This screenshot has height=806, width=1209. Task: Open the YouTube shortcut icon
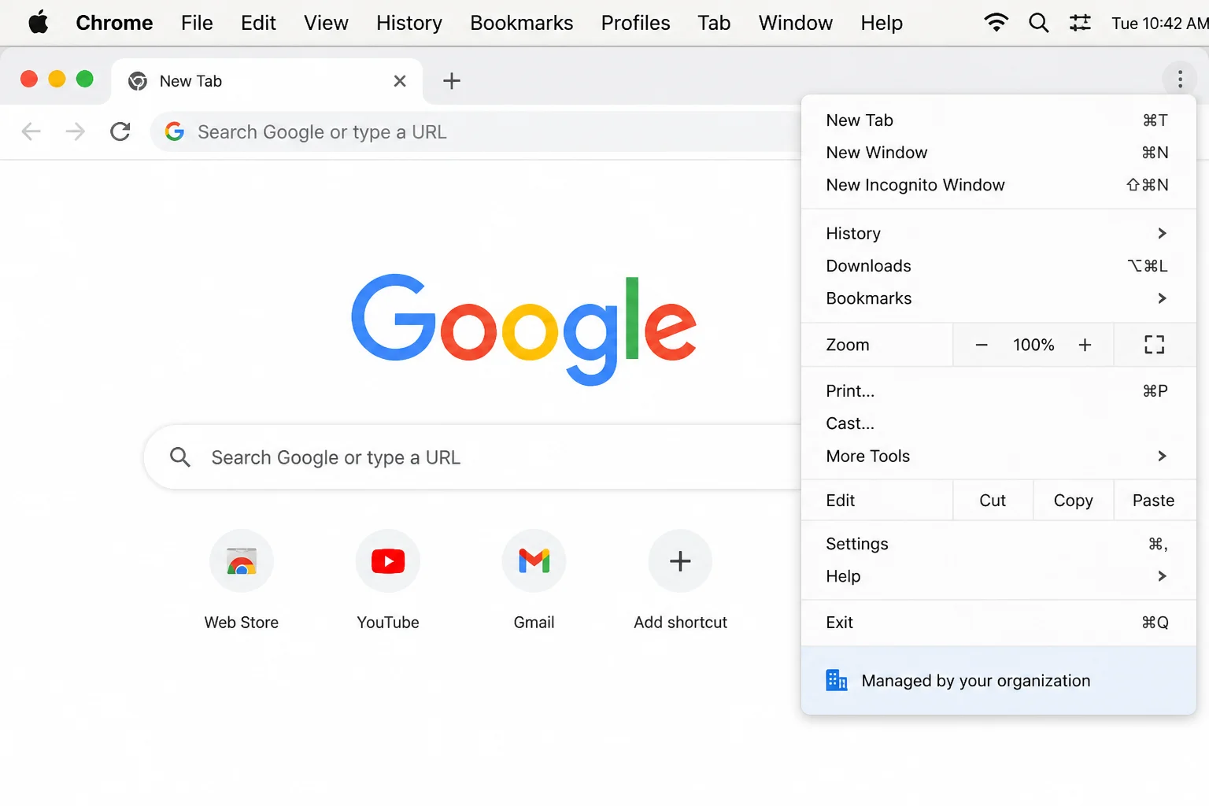coord(388,561)
